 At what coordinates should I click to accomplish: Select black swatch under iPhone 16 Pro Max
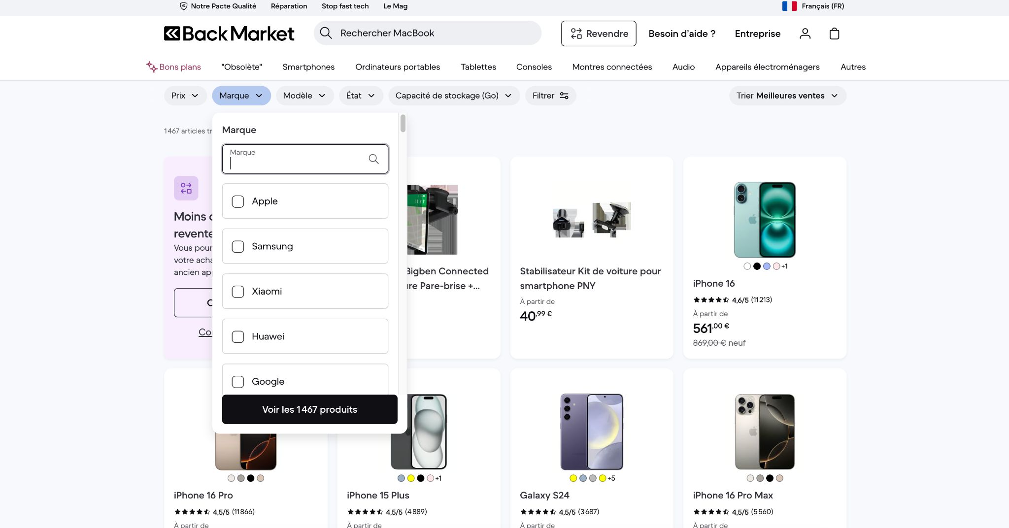coord(770,478)
